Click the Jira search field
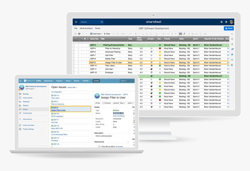Screen dimensions: 250x171 [127, 81]
